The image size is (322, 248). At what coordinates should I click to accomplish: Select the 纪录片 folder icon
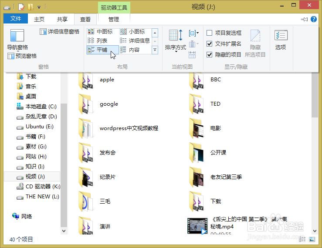coord(86,177)
